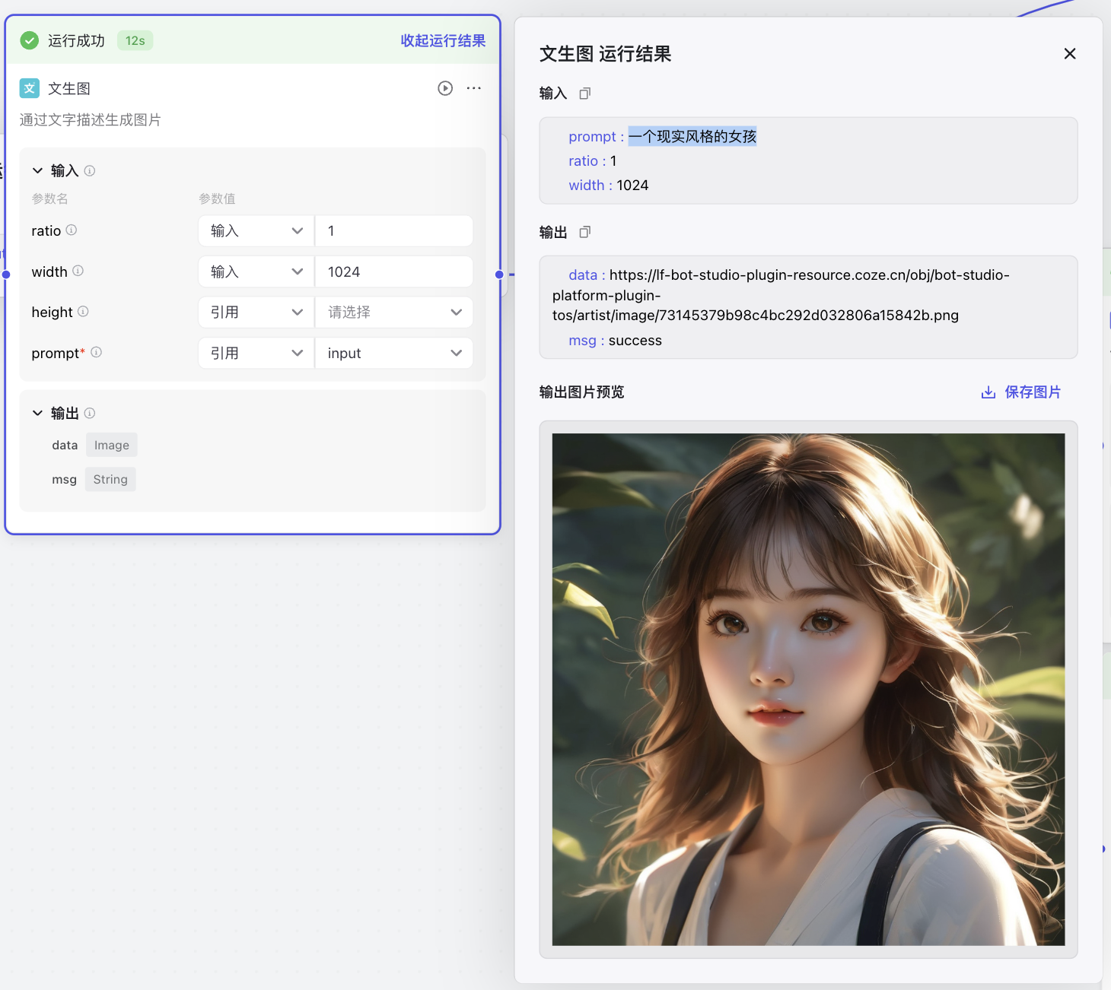Click the ratio value field containing 1
This screenshot has height=990, width=1111.
pyautogui.click(x=394, y=231)
